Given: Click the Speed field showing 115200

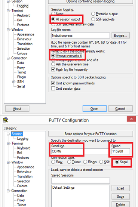Looking at the screenshot, I should coord(120,151).
